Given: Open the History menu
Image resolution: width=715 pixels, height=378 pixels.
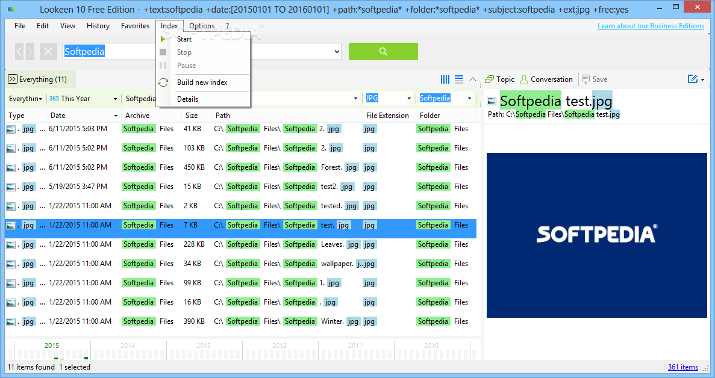Looking at the screenshot, I should coord(98,26).
